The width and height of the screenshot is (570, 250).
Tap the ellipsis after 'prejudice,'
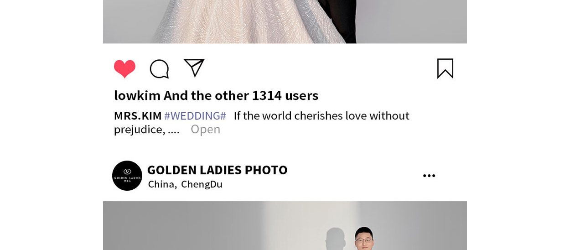[x=174, y=130]
